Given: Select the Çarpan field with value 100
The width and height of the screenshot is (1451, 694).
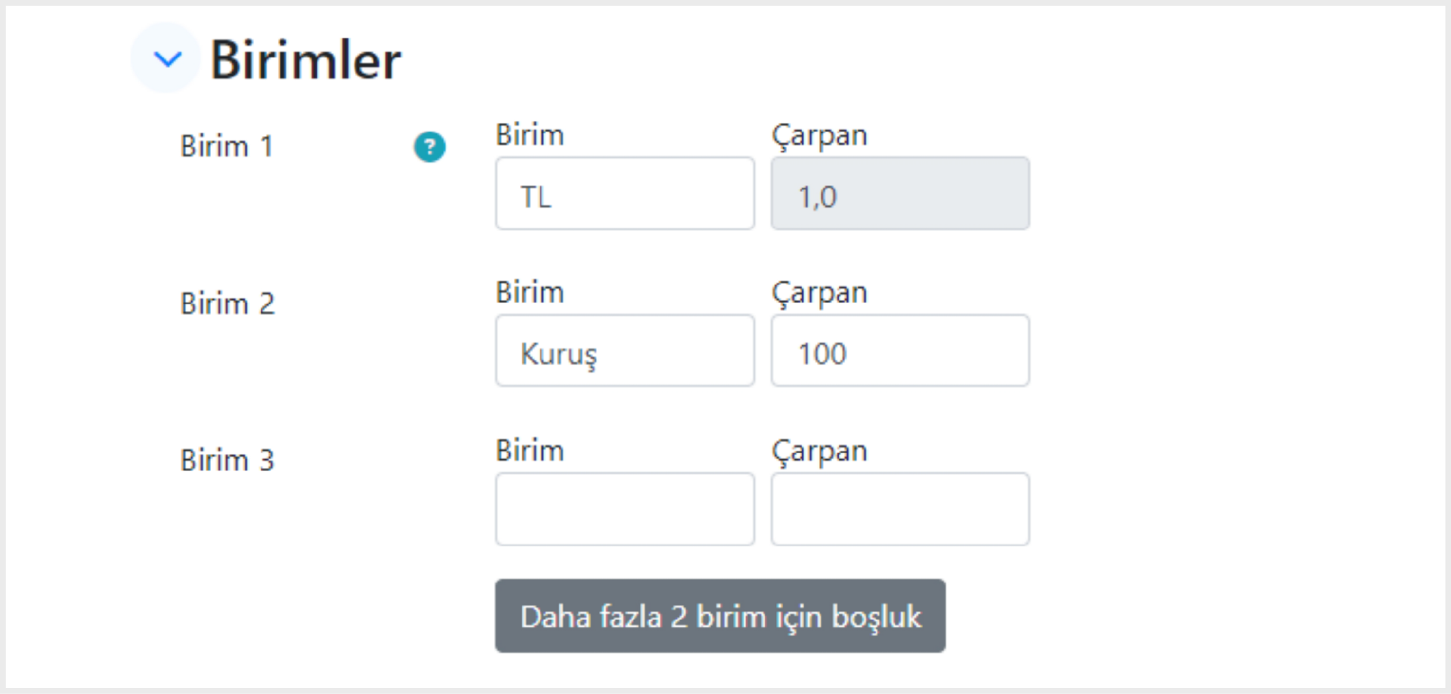Looking at the screenshot, I should [x=900, y=350].
